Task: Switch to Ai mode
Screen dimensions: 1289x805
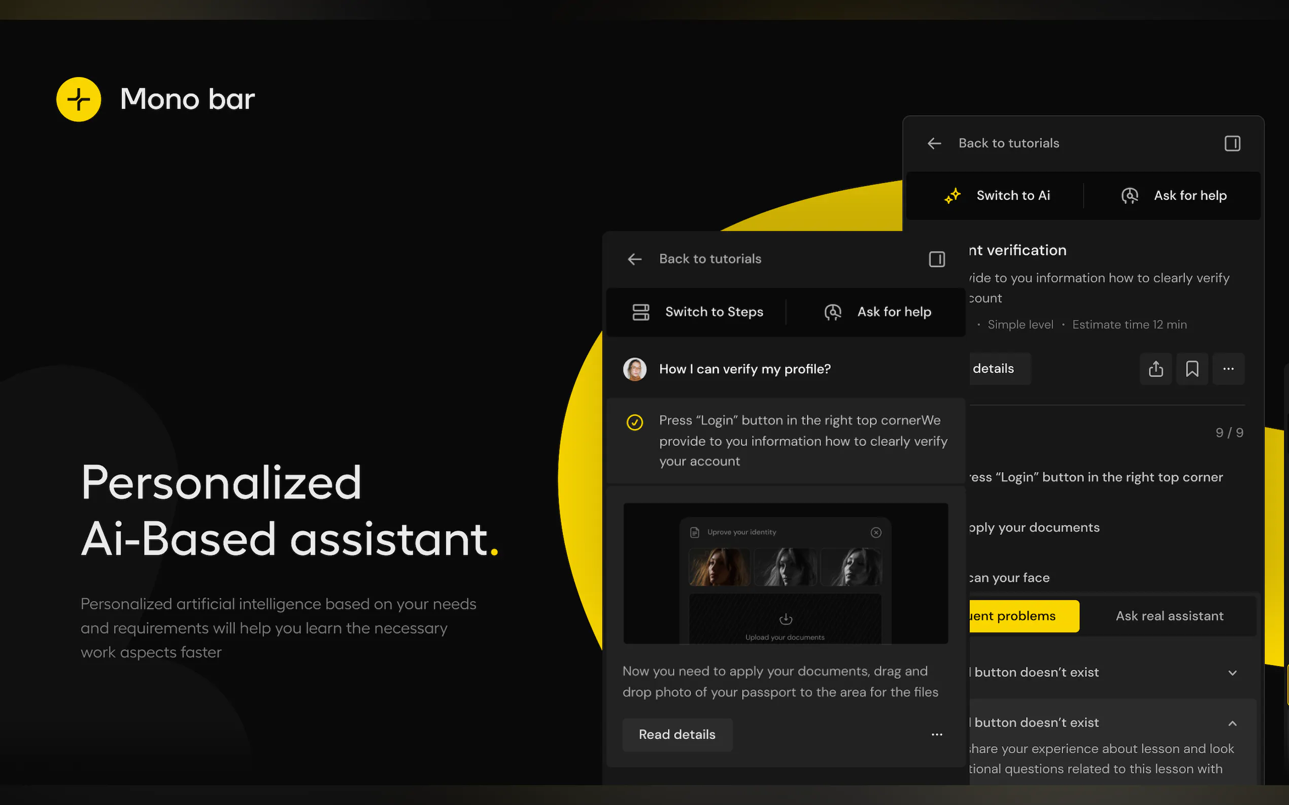Action: [998, 195]
